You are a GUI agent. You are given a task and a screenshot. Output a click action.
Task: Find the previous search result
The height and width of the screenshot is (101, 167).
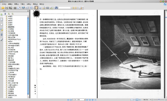(x=73, y=8)
